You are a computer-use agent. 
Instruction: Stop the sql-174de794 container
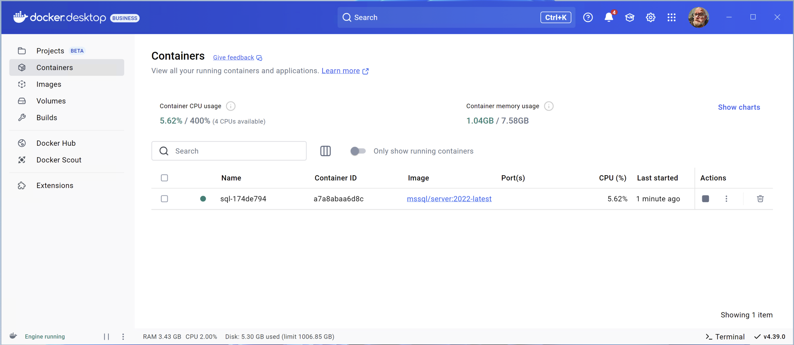pos(705,199)
